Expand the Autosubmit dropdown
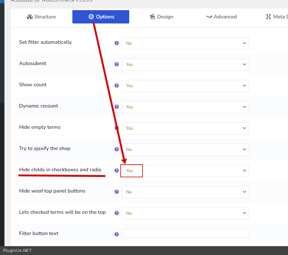This screenshot has height=255, width=288. click(185, 65)
